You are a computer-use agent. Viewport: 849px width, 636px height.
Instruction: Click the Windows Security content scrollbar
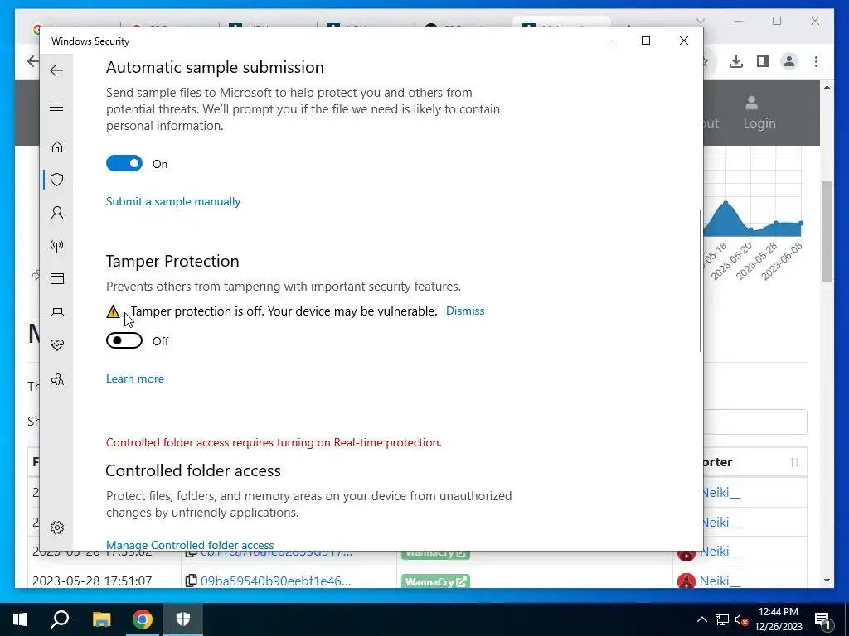click(x=700, y=282)
